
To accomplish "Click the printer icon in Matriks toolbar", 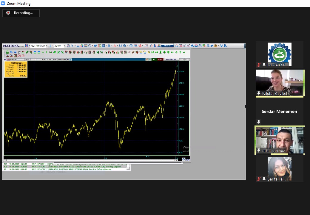I will 200,46.
